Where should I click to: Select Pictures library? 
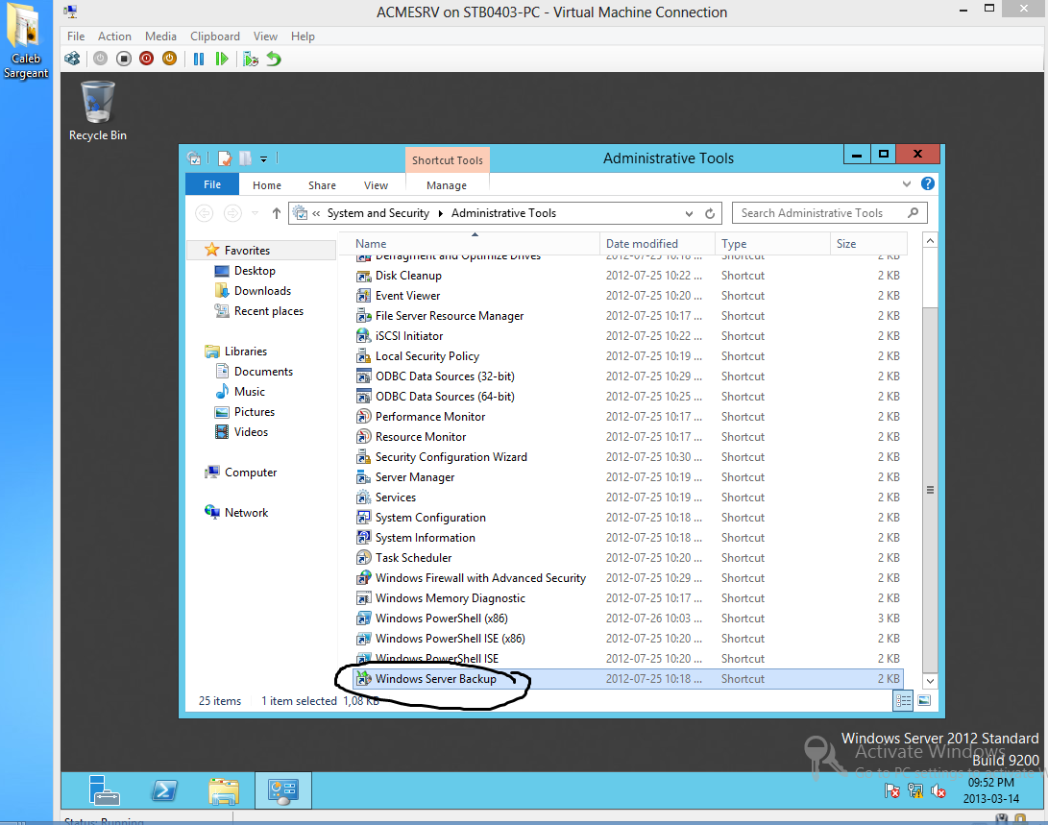pos(254,411)
